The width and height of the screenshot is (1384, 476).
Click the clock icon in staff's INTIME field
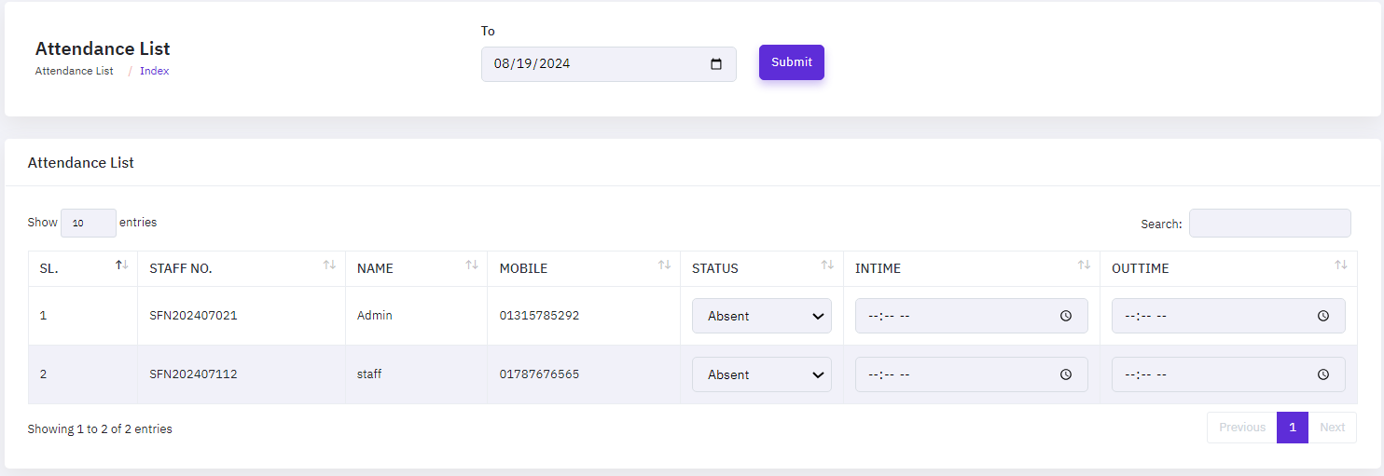point(1066,374)
